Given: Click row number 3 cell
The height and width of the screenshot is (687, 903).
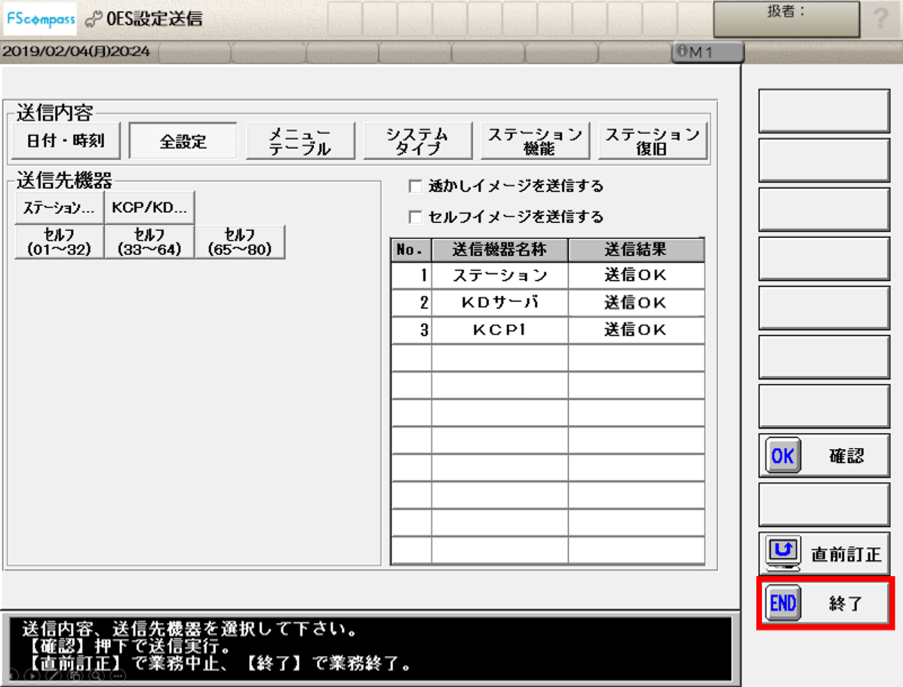Looking at the screenshot, I should click(411, 330).
